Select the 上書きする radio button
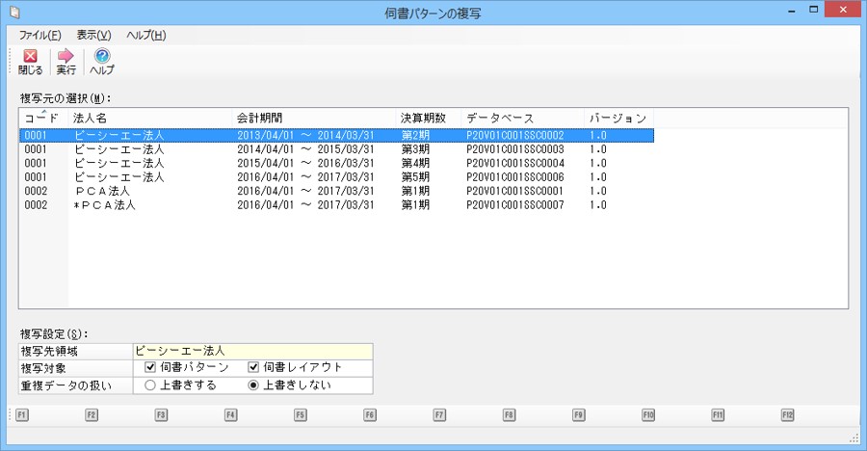 [150, 385]
